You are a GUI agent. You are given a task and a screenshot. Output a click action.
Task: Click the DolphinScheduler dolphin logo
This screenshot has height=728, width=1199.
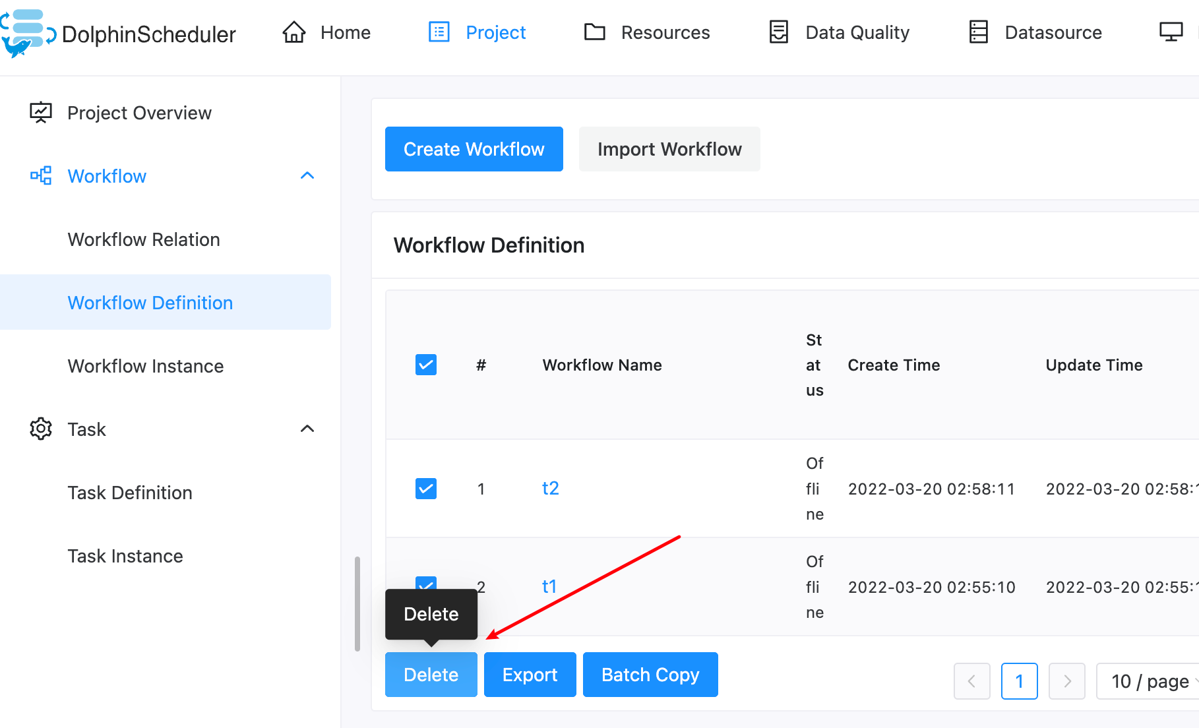point(26,33)
